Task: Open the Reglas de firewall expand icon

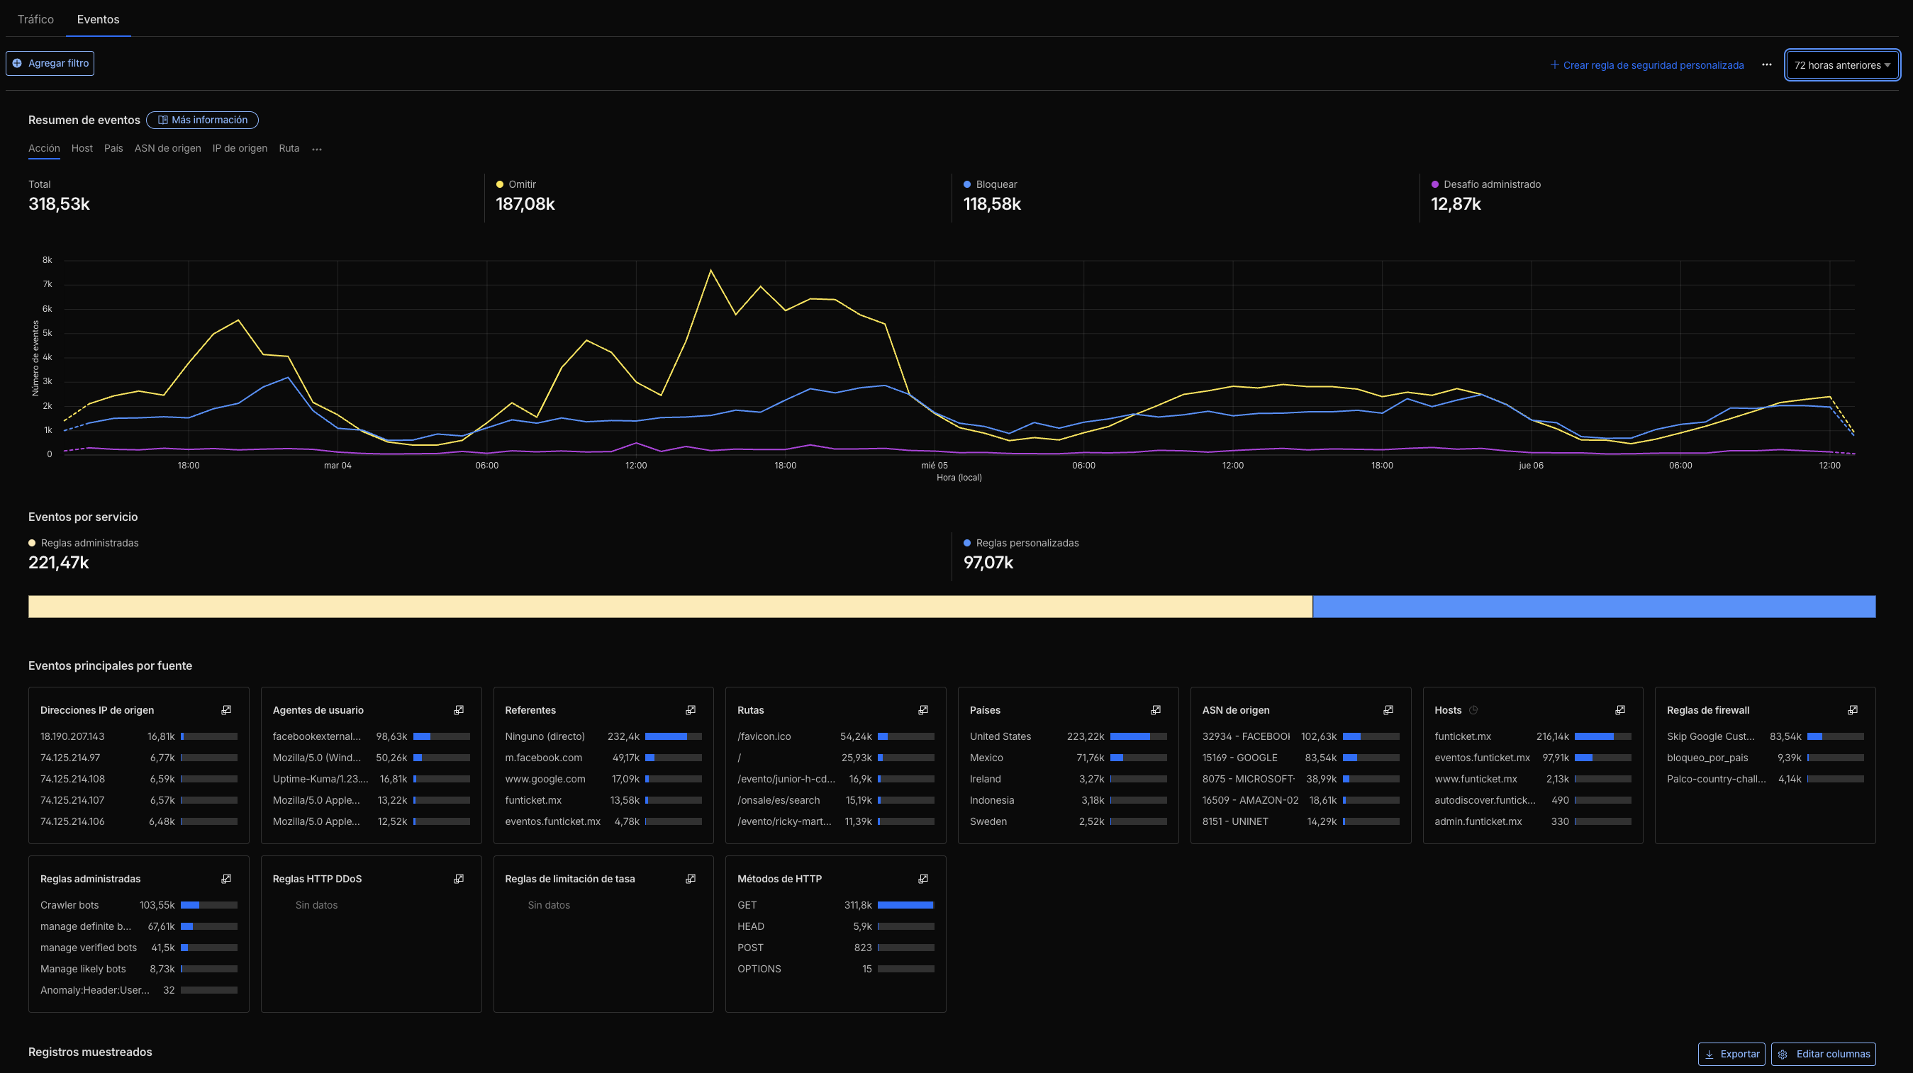Action: tap(1852, 710)
